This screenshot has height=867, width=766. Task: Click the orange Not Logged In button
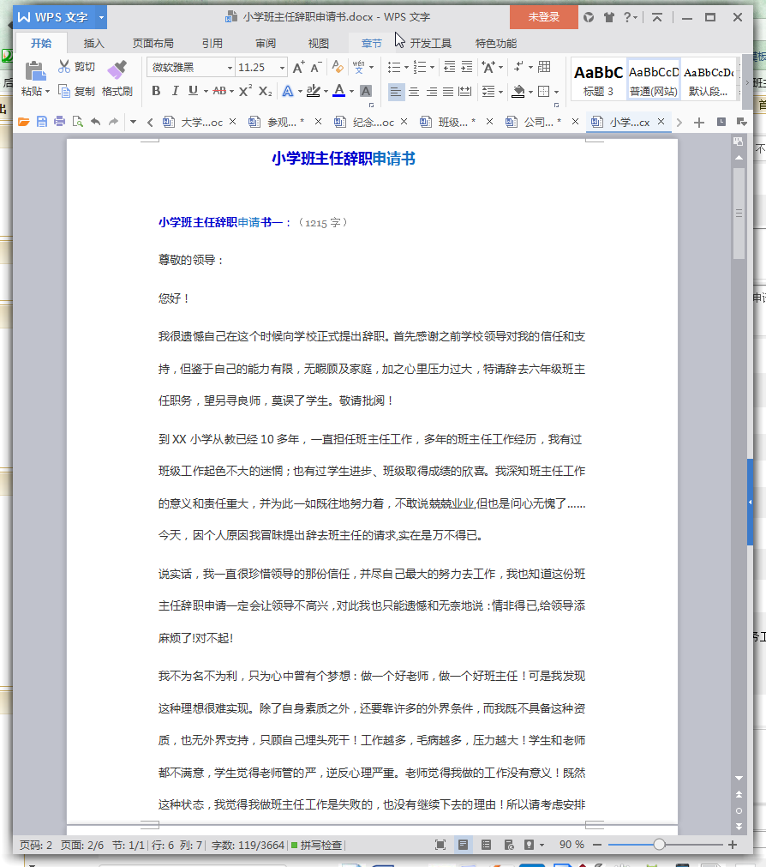[x=543, y=17]
